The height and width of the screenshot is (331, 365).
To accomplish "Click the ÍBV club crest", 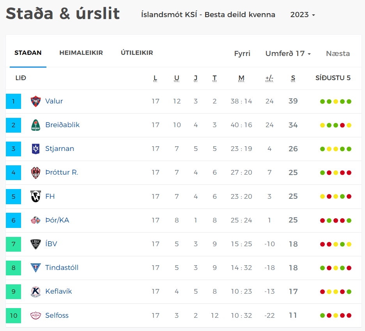I will [x=35, y=244].
